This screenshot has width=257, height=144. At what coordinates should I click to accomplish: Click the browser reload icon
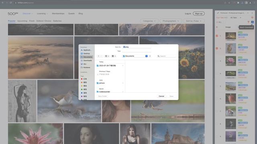point(11,3)
